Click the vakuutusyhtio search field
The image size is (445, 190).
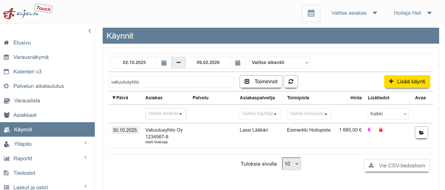point(171,82)
